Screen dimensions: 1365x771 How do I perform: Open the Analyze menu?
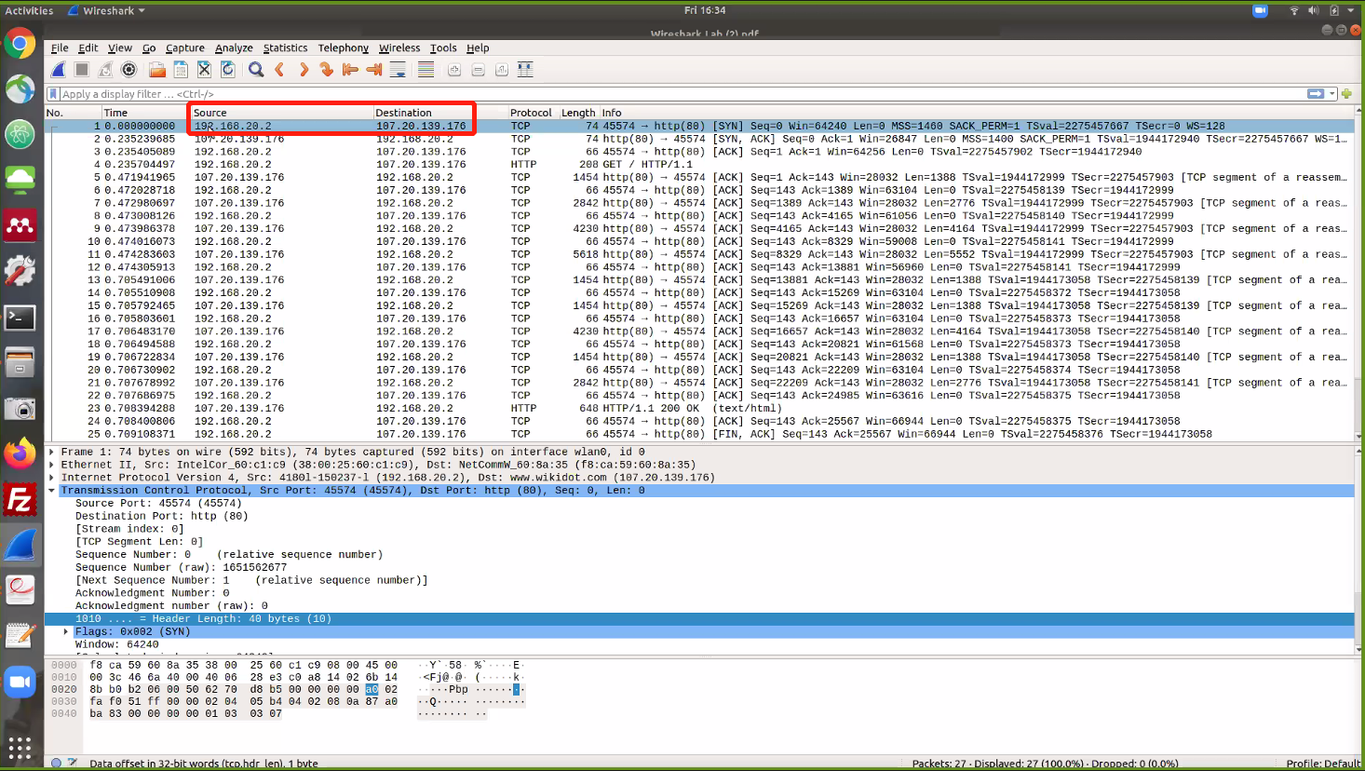click(x=234, y=48)
